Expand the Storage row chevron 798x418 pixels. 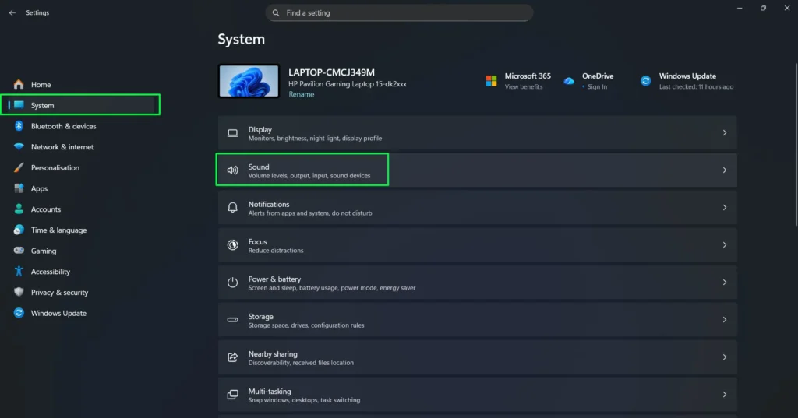pos(725,320)
